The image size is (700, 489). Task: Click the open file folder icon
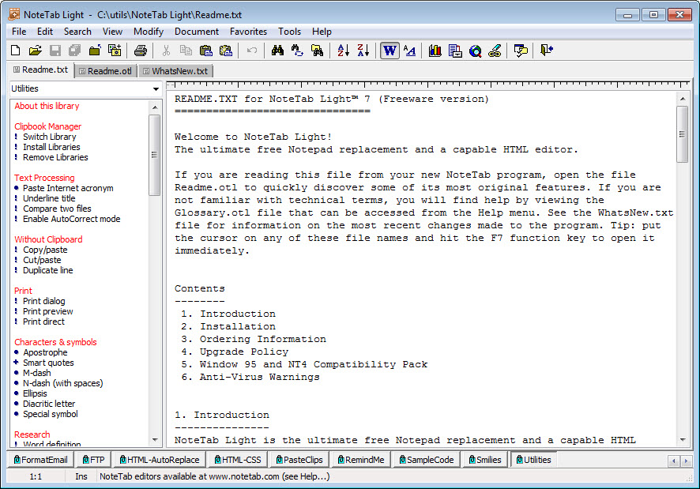coord(35,51)
